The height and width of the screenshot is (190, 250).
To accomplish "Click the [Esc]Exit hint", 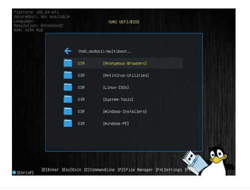I will 72,170.
